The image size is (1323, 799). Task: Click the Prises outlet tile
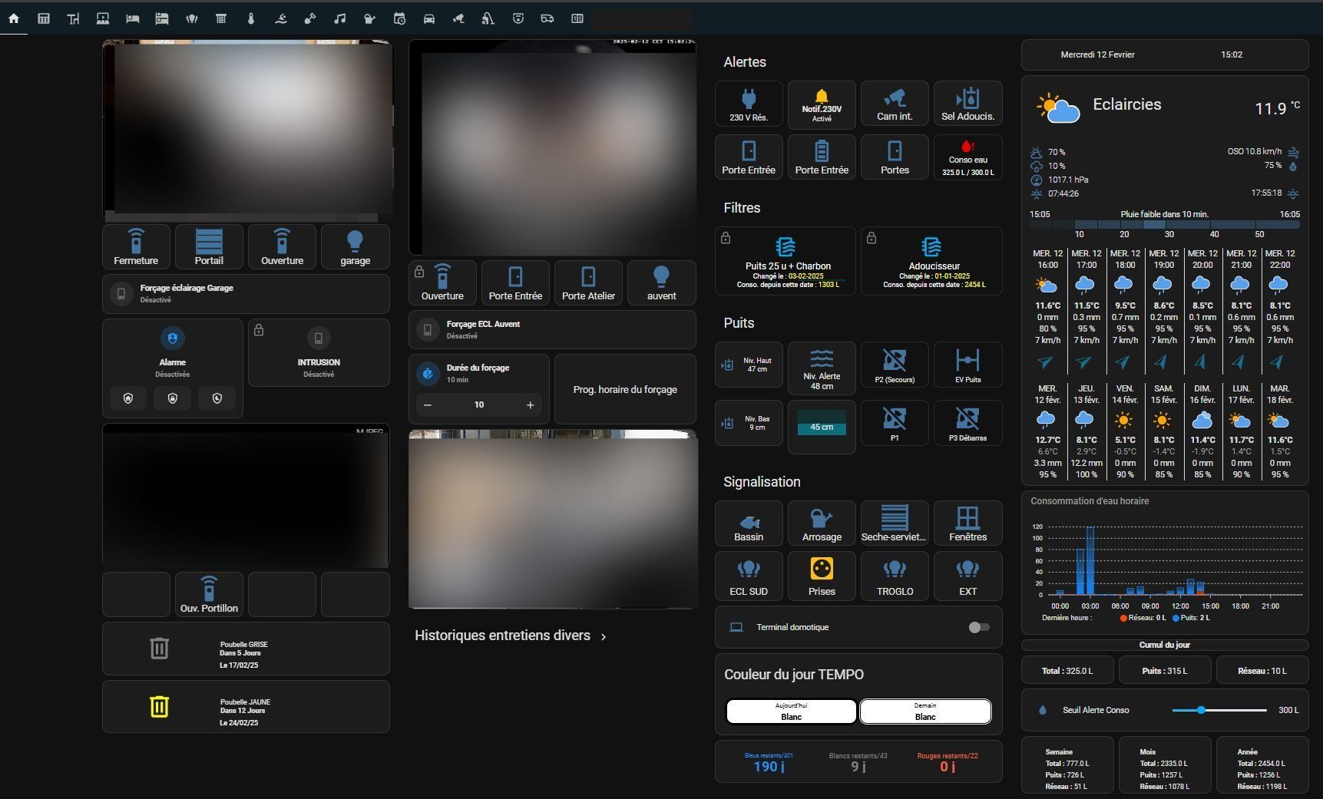[822, 576]
